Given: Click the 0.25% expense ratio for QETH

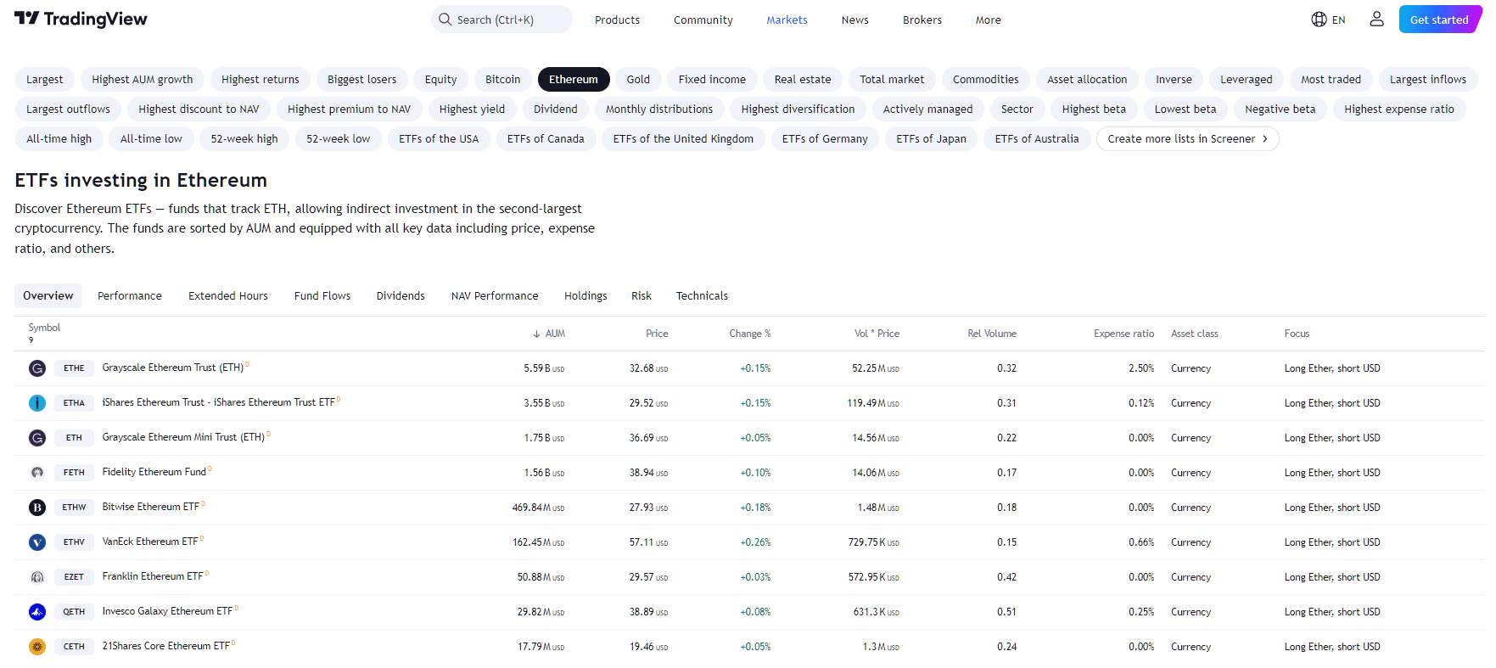Looking at the screenshot, I should click(1141, 612).
